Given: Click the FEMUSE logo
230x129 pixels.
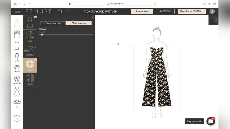Looking at the screenshot, I should coord(38,11).
